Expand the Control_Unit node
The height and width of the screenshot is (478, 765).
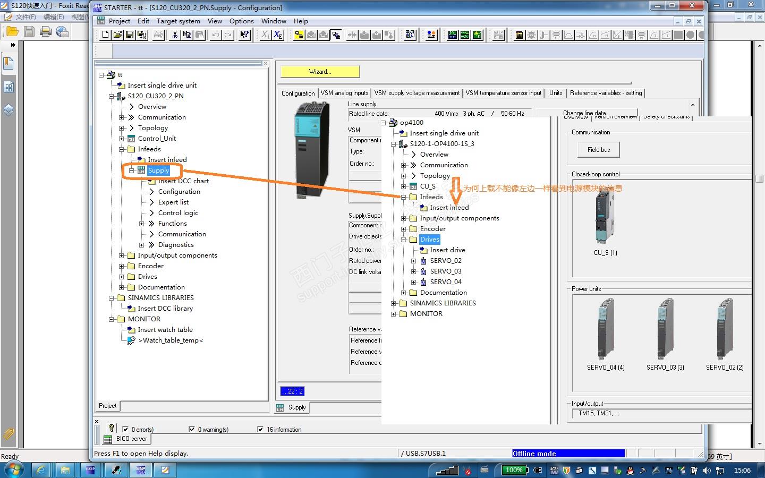122,139
